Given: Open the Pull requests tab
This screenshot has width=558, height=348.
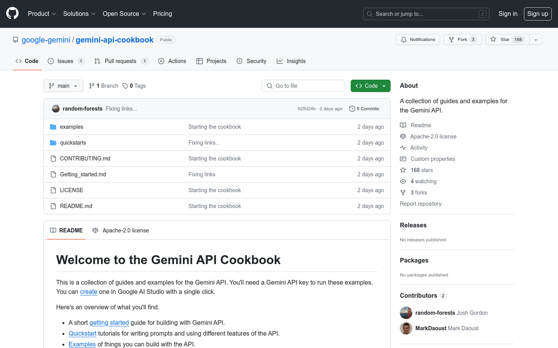Looking at the screenshot, I should coord(121,61).
